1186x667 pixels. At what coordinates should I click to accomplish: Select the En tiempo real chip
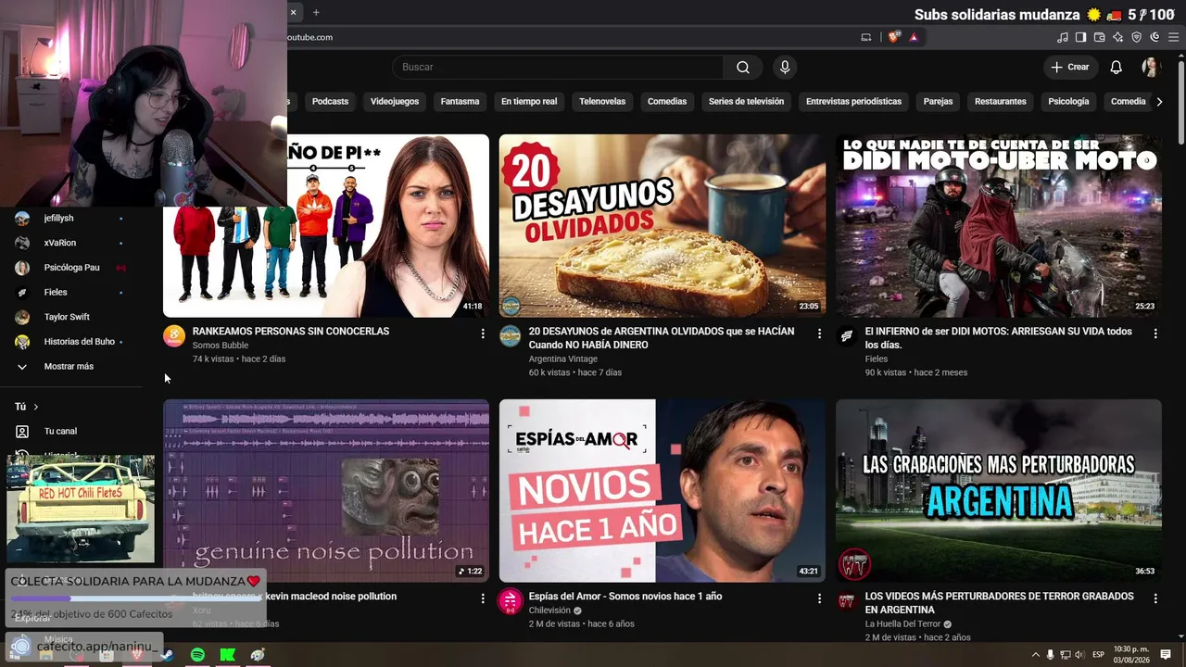pos(529,101)
